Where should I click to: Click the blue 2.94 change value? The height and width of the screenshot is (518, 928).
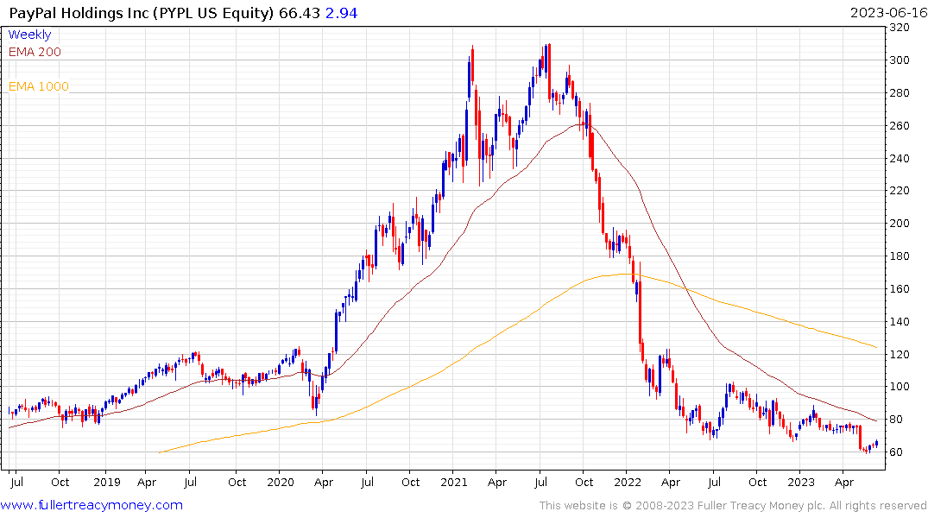point(342,13)
